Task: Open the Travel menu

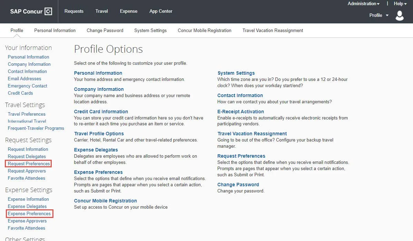Action: click(x=102, y=11)
